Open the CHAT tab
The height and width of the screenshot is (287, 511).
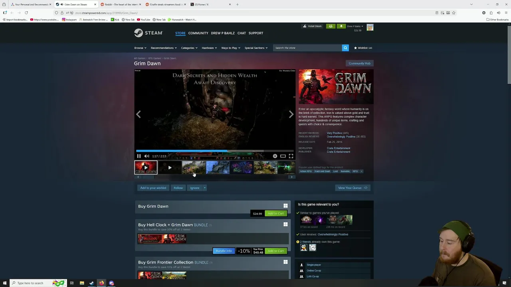coord(242,33)
